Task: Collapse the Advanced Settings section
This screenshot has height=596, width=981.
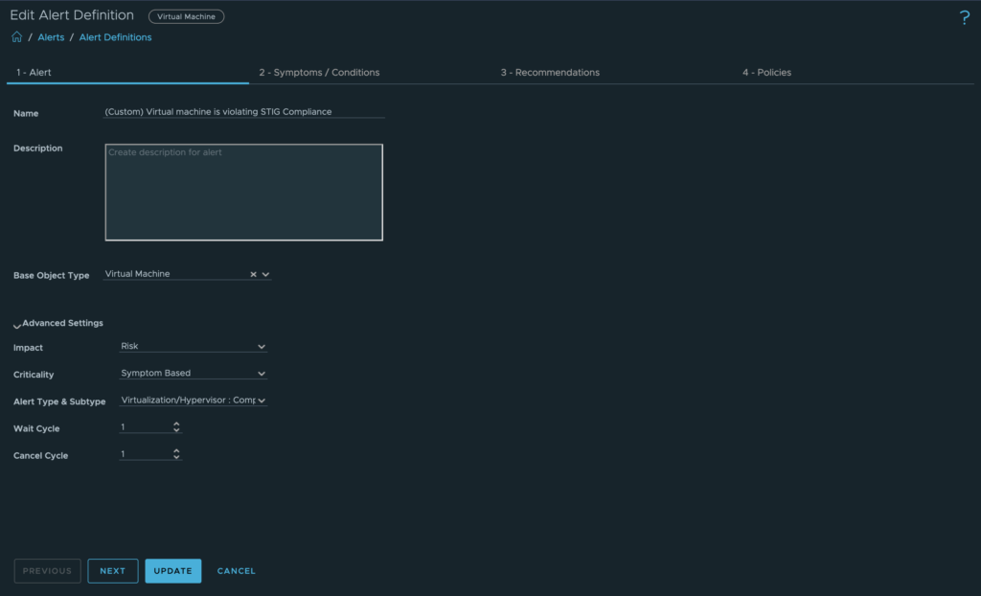Action: tap(17, 324)
